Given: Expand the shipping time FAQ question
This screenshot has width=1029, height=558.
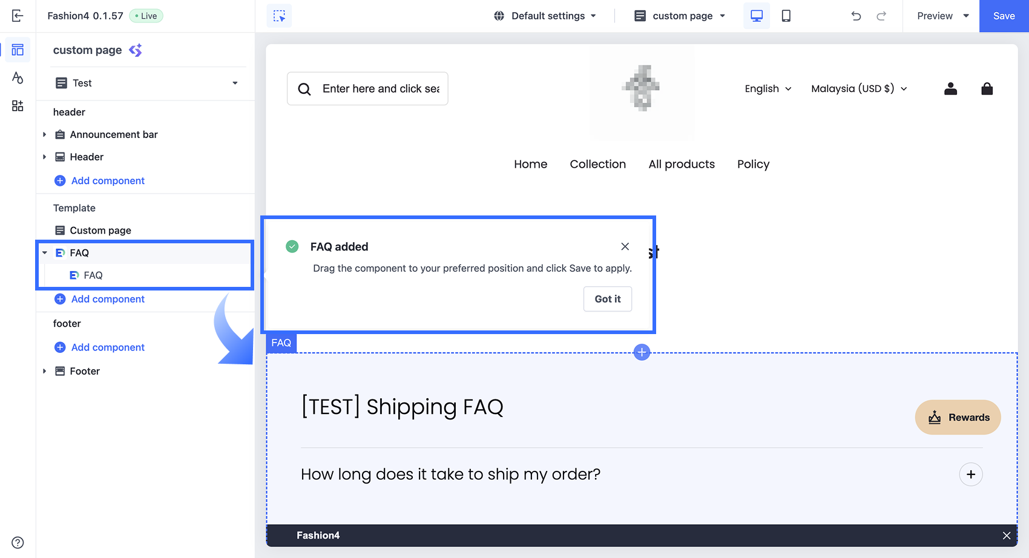Looking at the screenshot, I should [970, 474].
